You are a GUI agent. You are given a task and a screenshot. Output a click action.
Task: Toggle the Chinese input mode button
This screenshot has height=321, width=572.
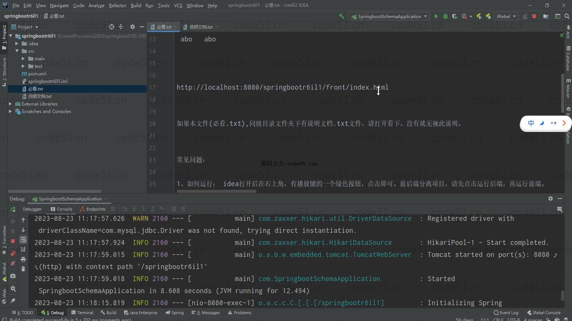coord(531,123)
